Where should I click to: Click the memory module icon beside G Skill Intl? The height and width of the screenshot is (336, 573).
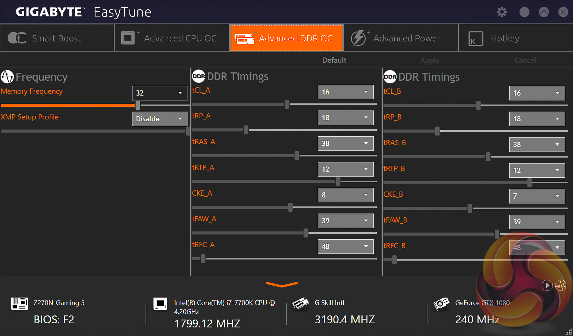[301, 304]
